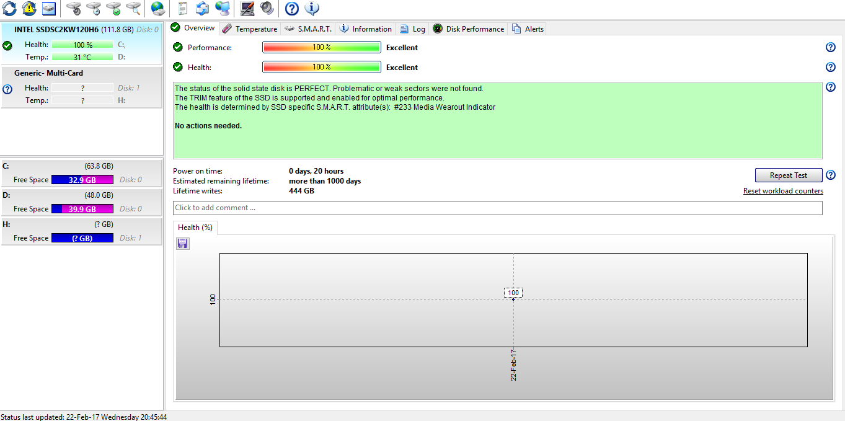Click the C: free space 32.9 GB bar

click(82, 180)
